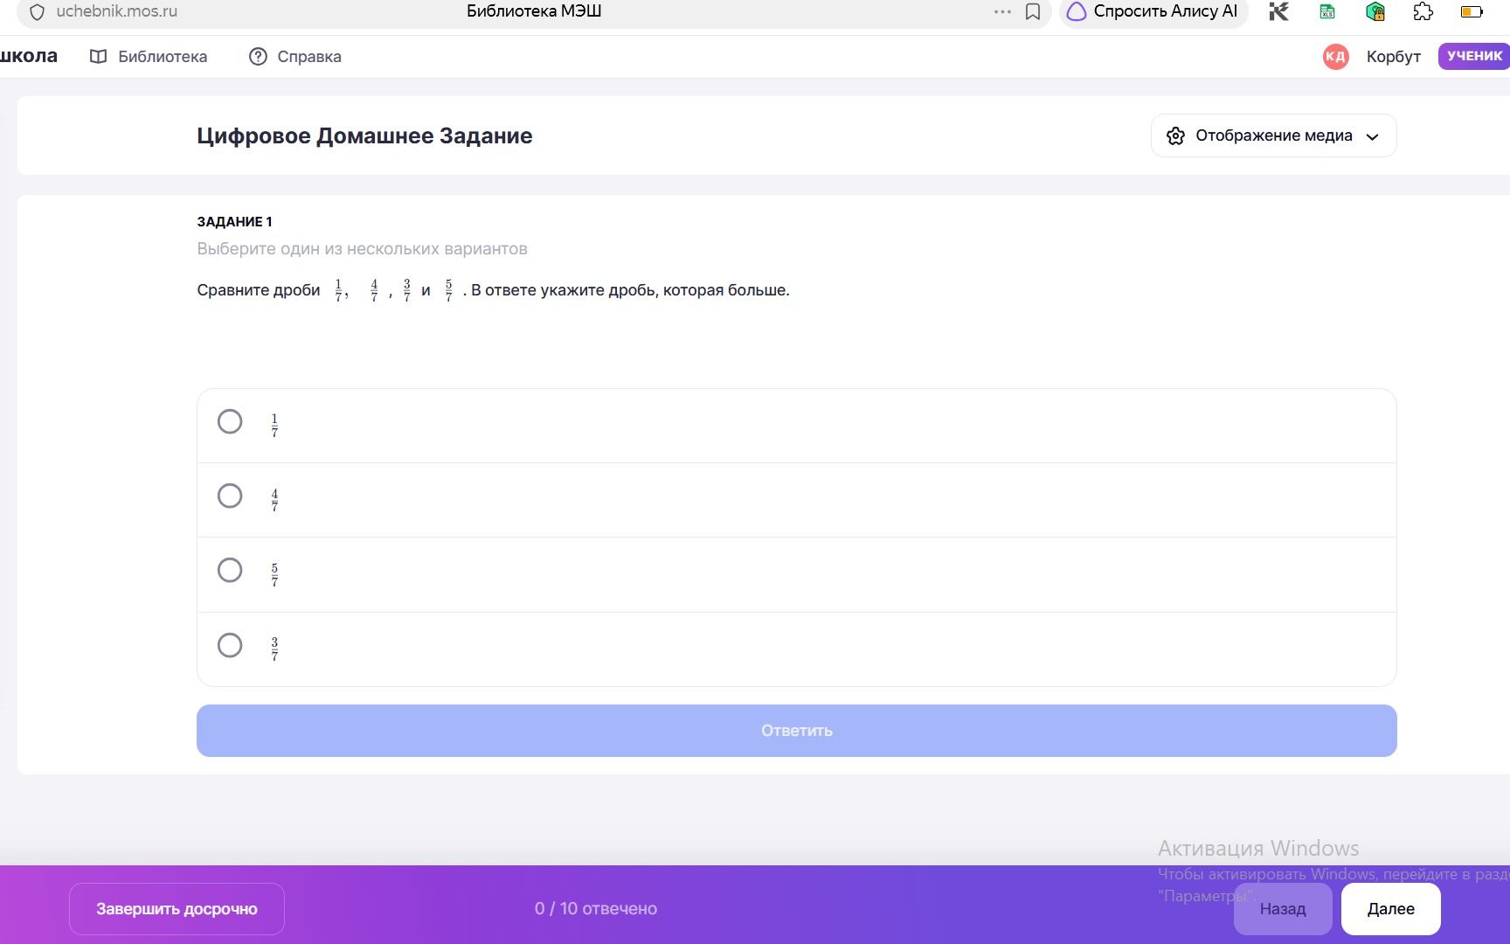Click the gear icon in Отображение медиа
This screenshot has width=1510, height=944.
(x=1175, y=135)
